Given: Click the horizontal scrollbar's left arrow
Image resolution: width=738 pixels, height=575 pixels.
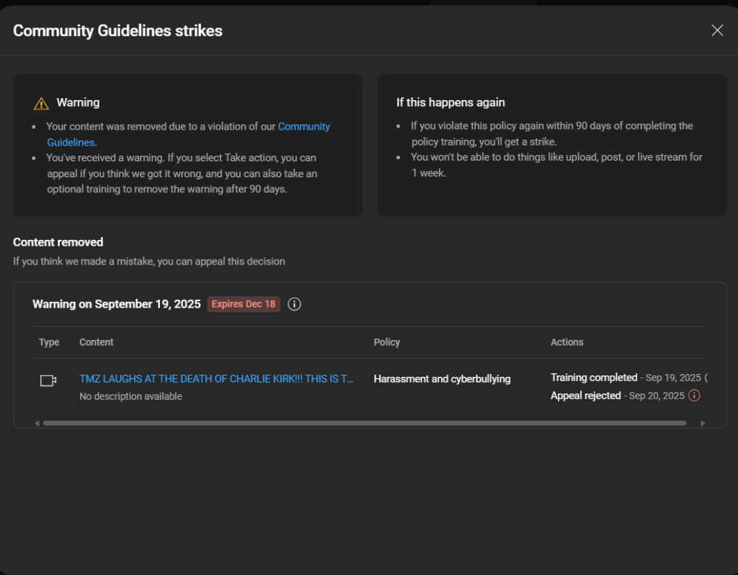Looking at the screenshot, I should [37, 424].
